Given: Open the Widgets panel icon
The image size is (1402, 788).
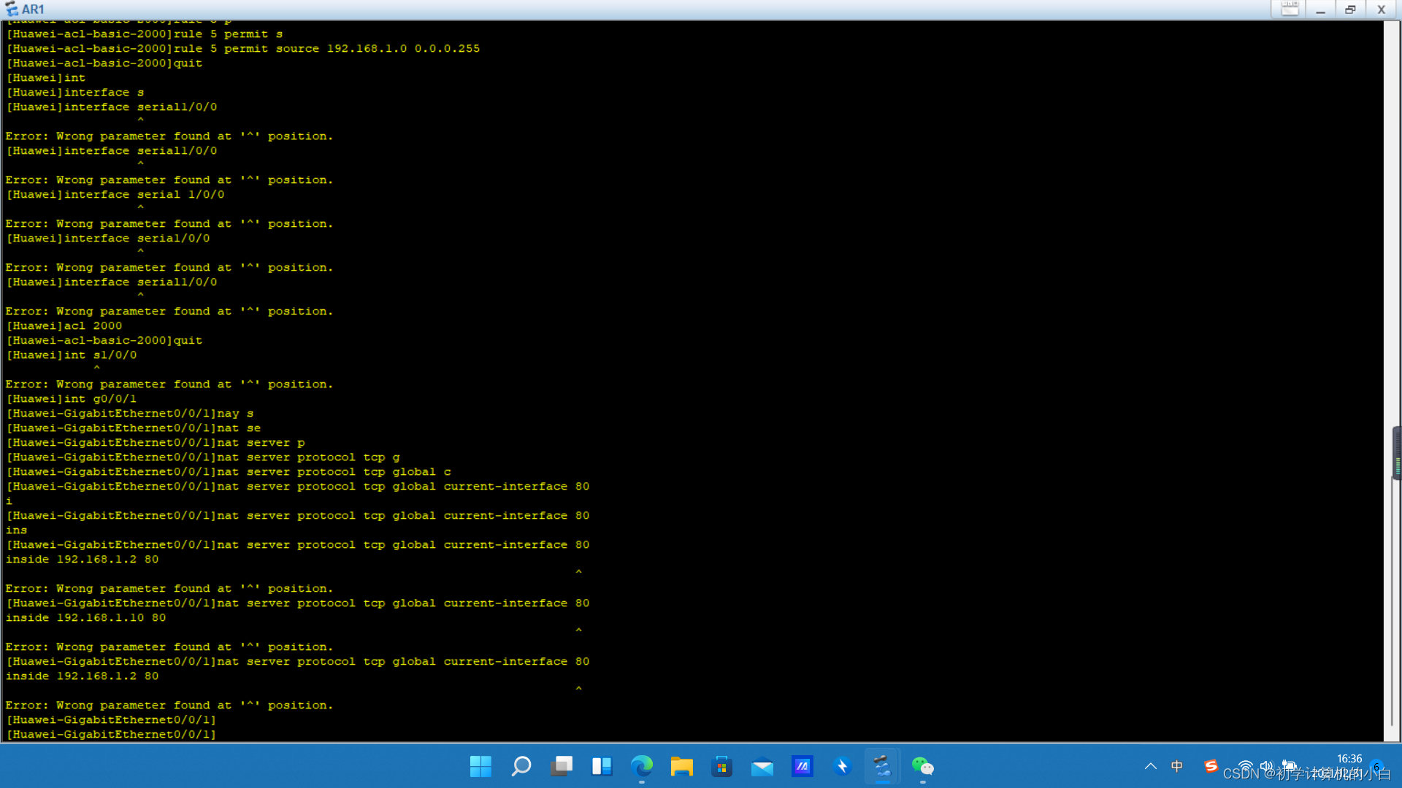Looking at the screenshot, I should [601, 766].
